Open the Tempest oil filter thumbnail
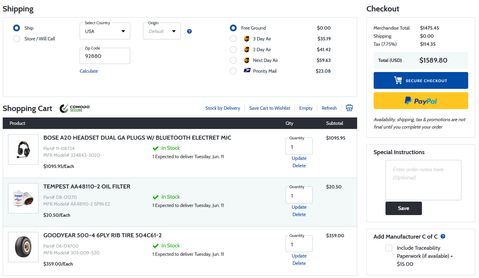This screenshot has width=479, height=278. [23, 198]
